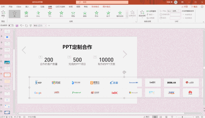205x118 pixels.
Task: Open the 动画窗格 animation pane
Action: click(x=151, y=11)
